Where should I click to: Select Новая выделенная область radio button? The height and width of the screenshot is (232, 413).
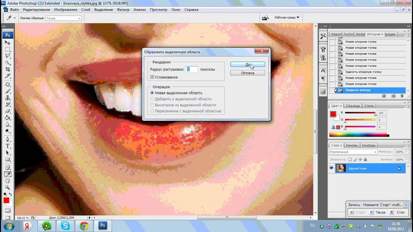[x=152, y=93]
